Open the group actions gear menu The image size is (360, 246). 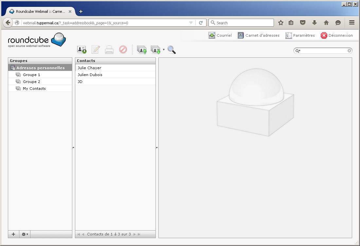(x=25, y=234)
